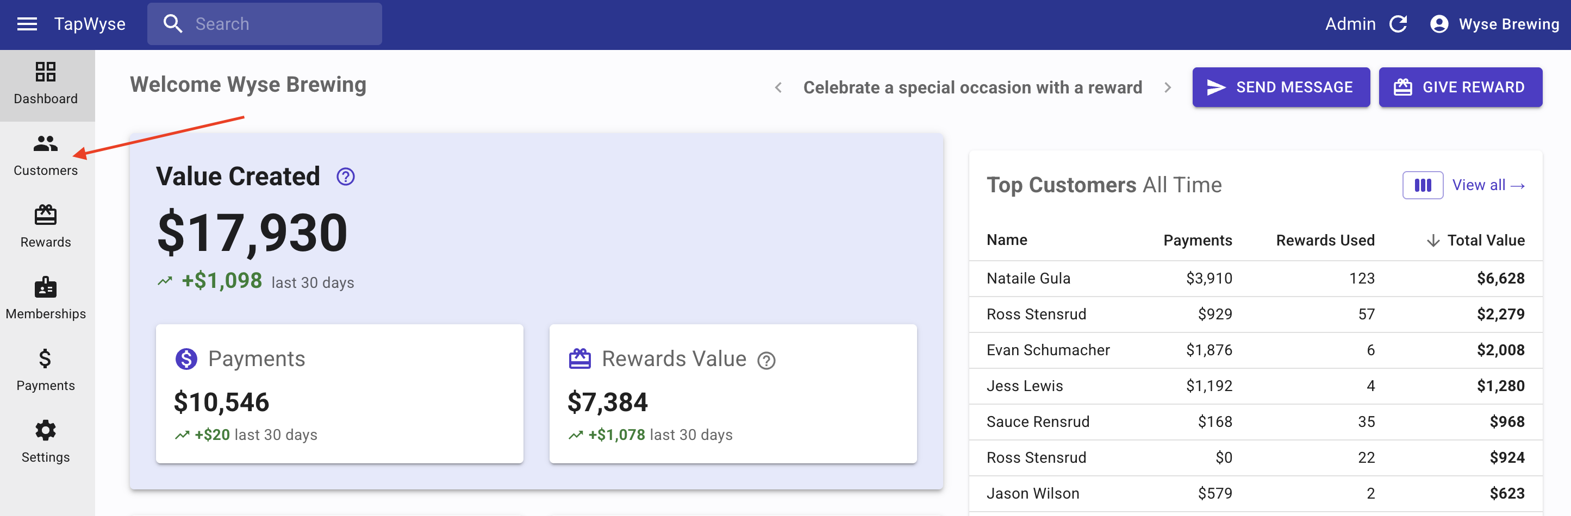Click the Send Message button

(x=1281, y=88)
